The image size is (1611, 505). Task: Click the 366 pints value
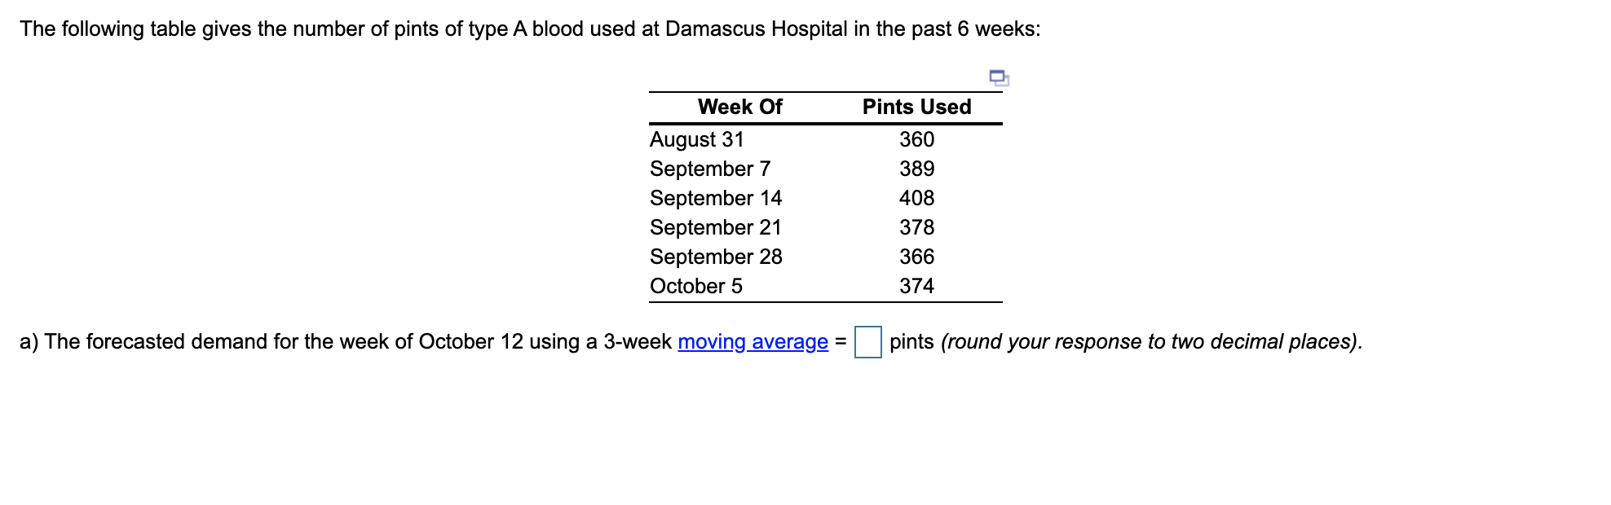tap(916, 257)
